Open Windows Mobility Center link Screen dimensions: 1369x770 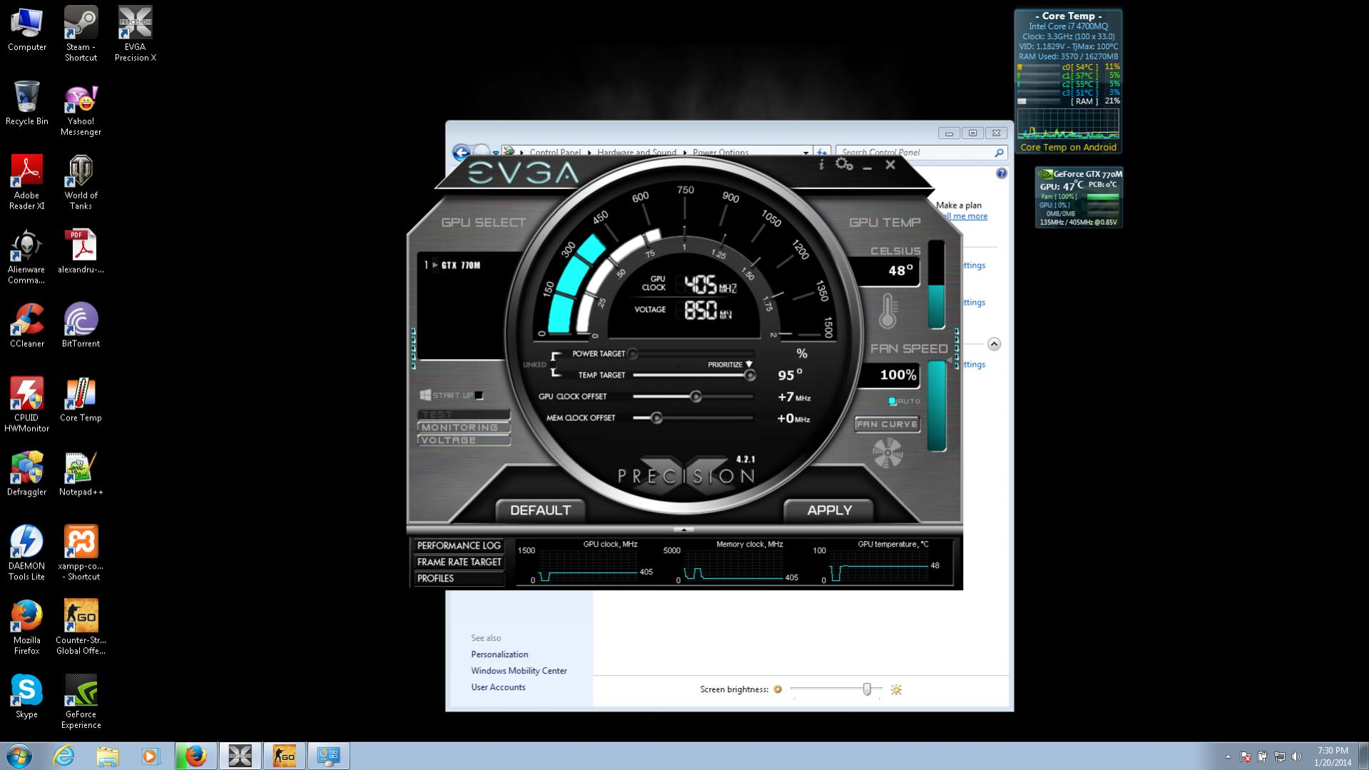tap(519, 671)
